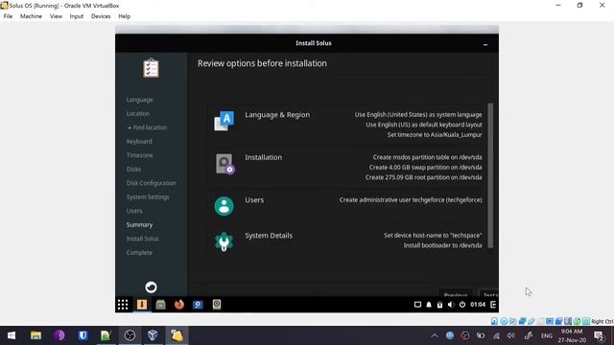Click the Solus logo at the sidebar bottom
The width and height of the screenshot is (614, 345).
[152, 287]
